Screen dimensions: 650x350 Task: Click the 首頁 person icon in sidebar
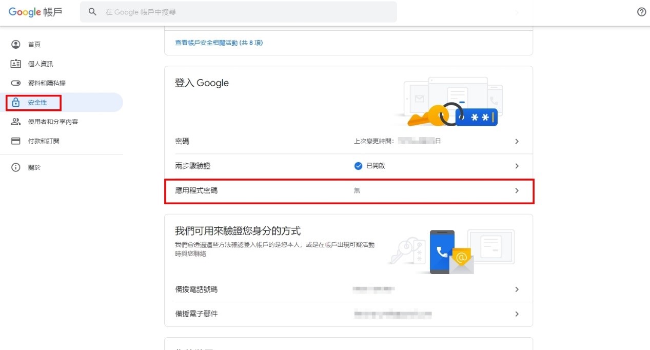coord(16,45)
